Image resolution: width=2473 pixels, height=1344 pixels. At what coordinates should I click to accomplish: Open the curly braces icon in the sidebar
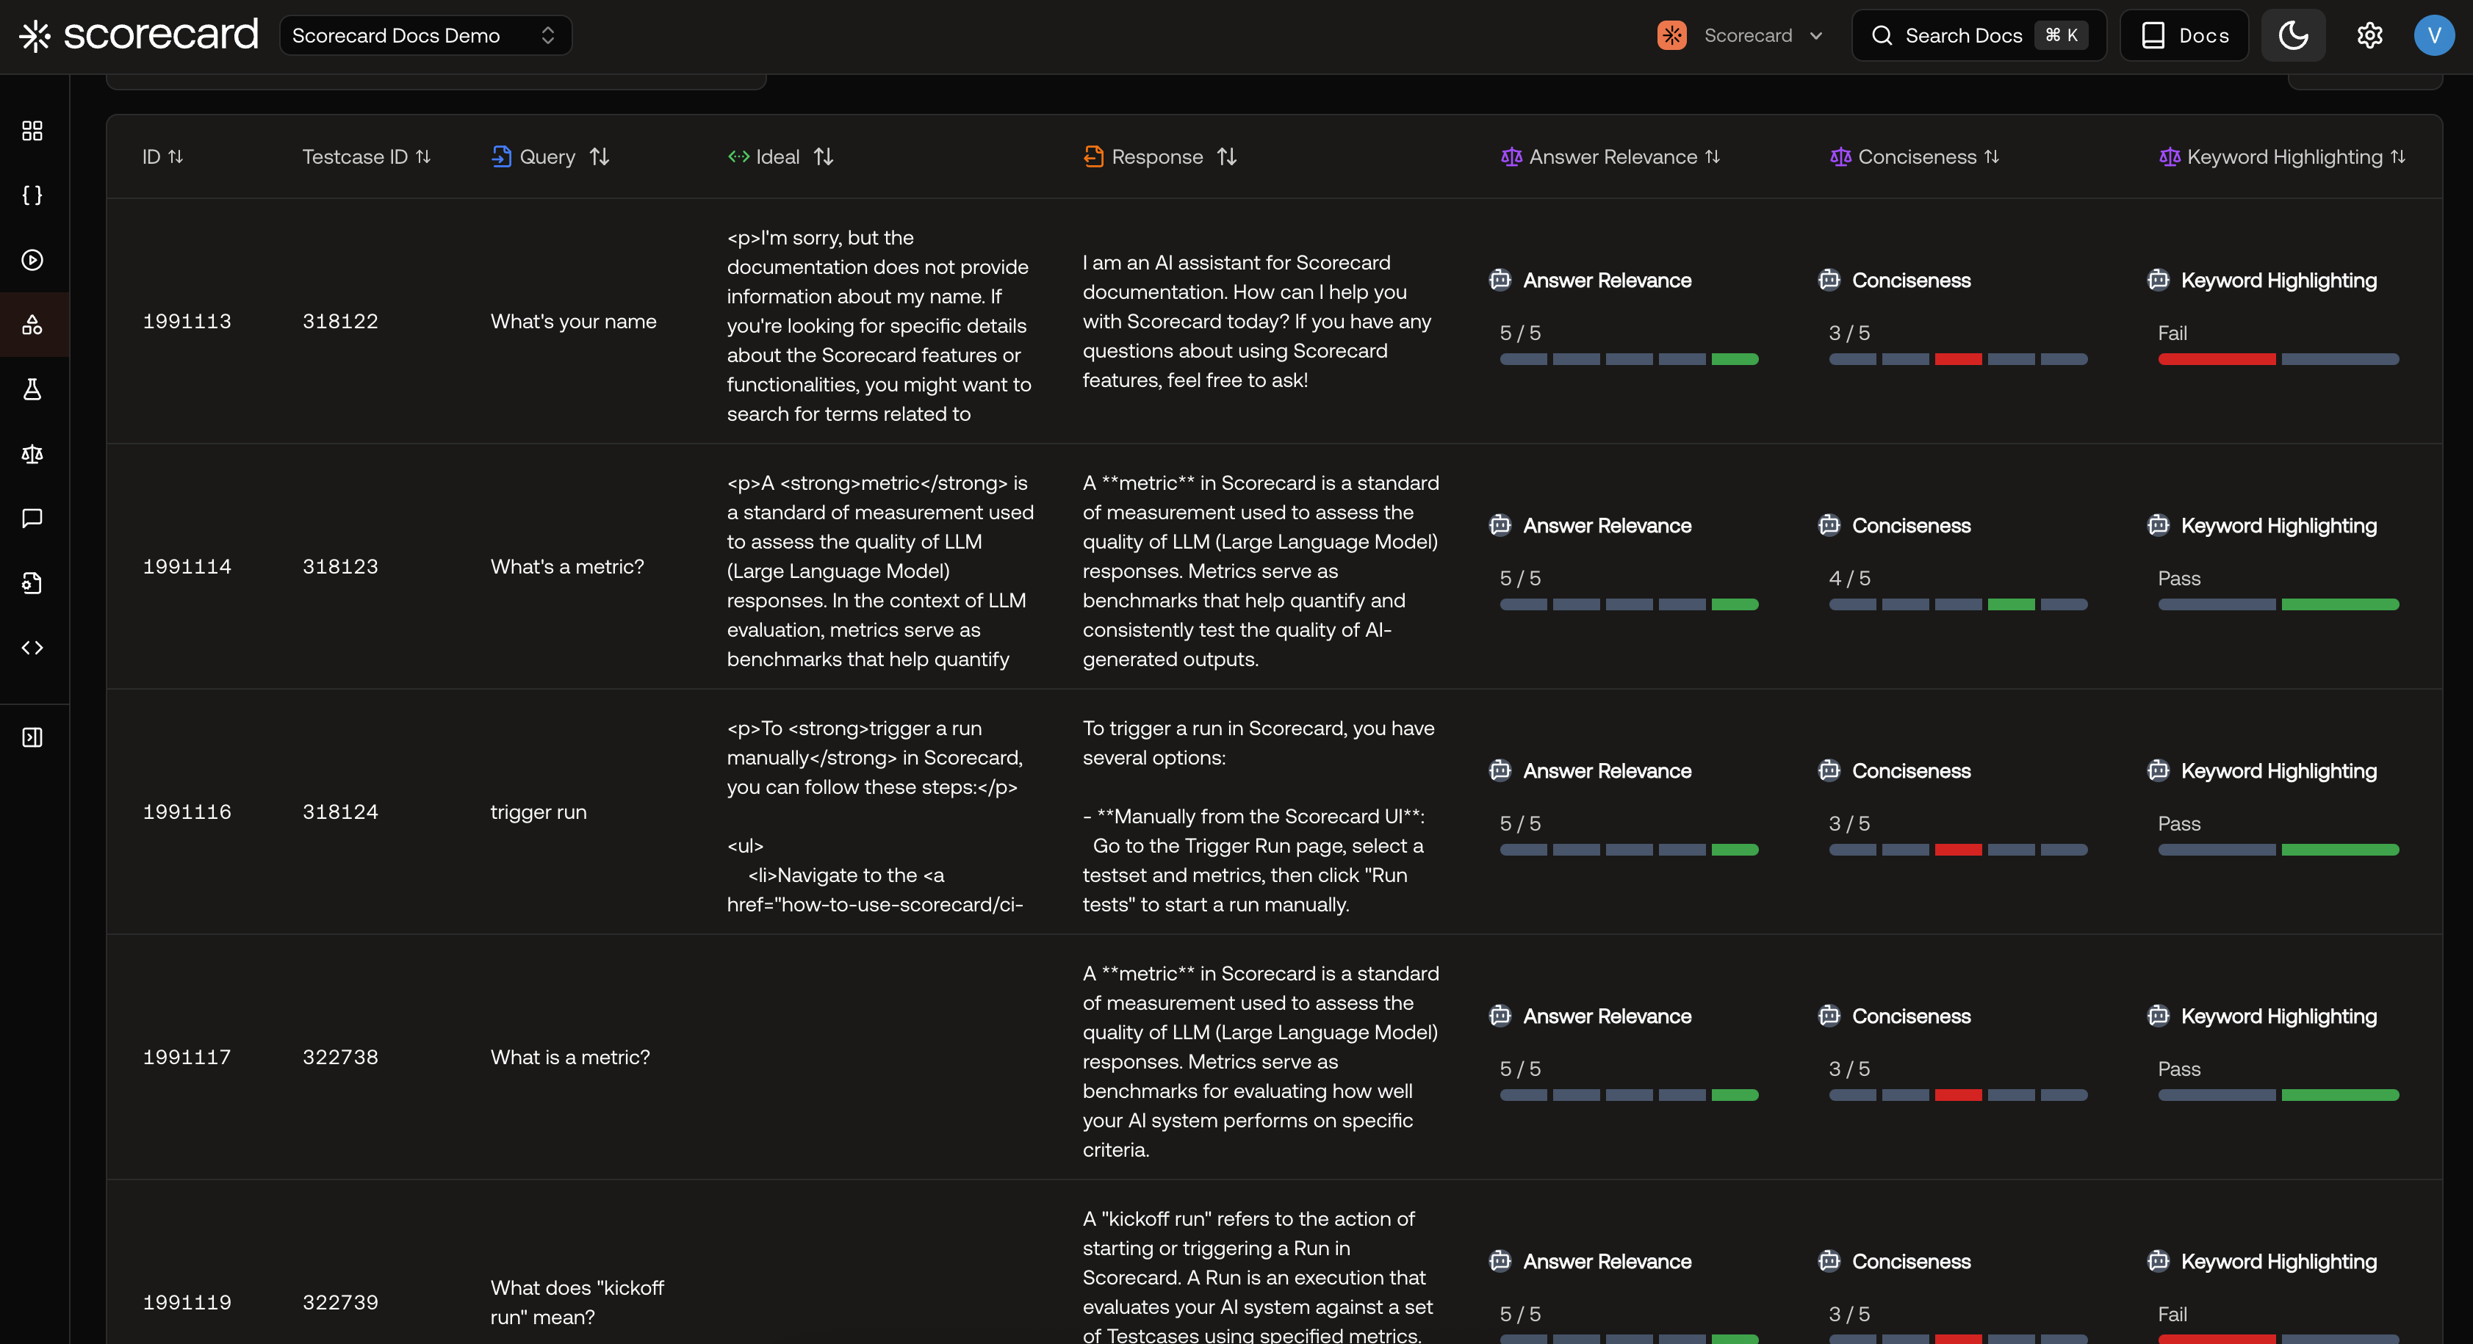point(32,195)
